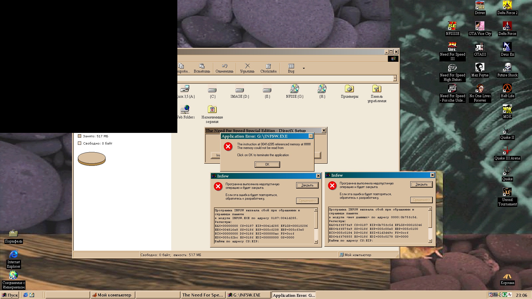532x299 pixels.
Task: Open the Пуск start menu
Action: pyautogui.click(x=10, y=295)
